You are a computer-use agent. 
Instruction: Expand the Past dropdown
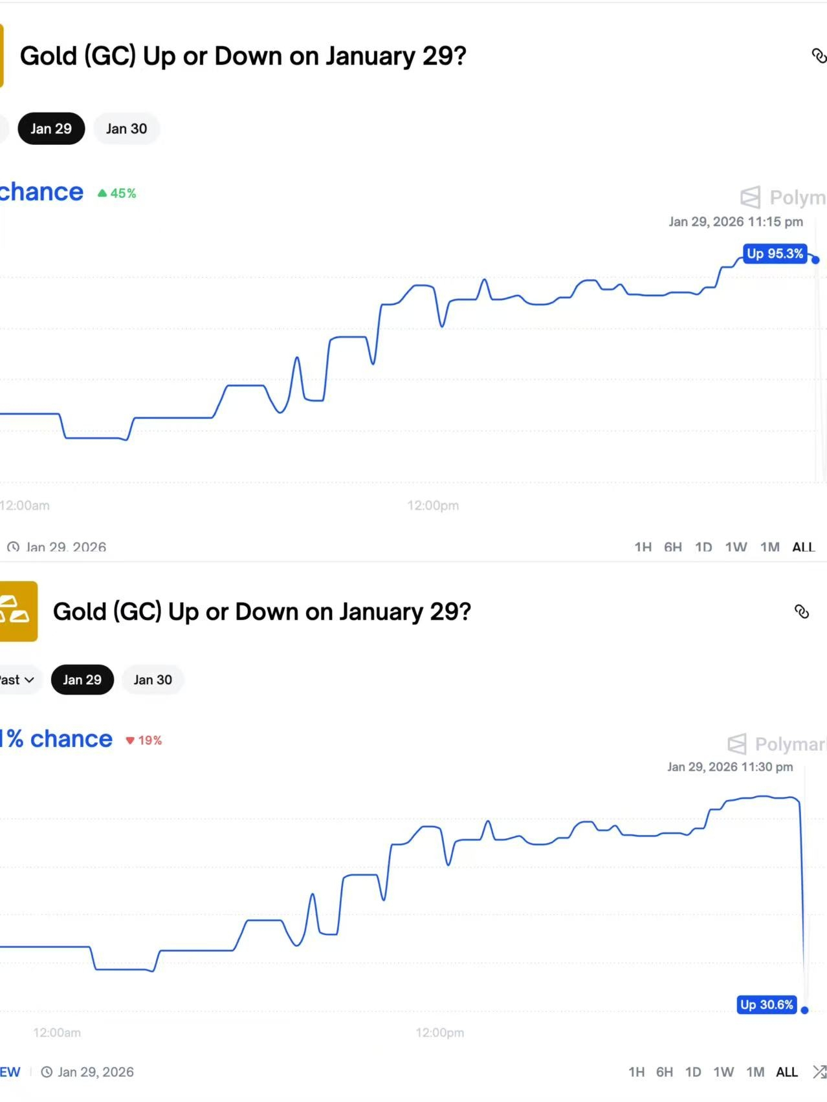tap(18, 680)
